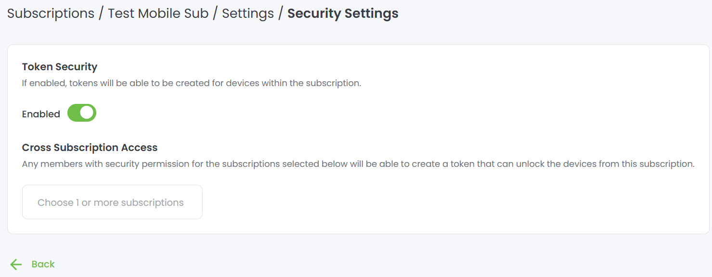
Task: Click the Cross Subscription Access description text
Action: (x=358, y=164)
